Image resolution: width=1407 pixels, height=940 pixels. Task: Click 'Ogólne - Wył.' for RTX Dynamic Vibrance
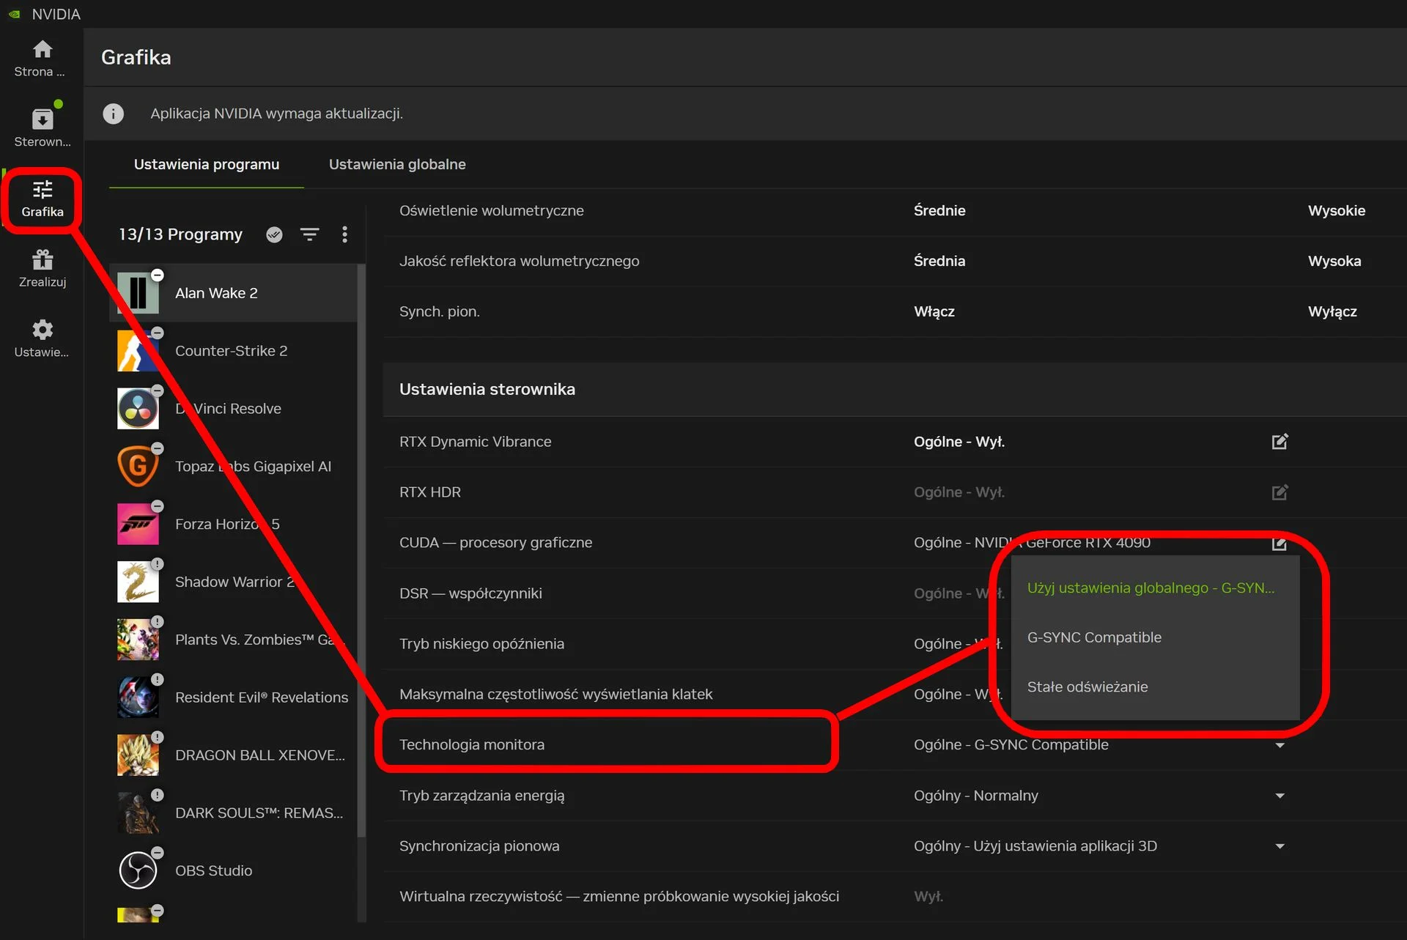click(x=959, y=442)
